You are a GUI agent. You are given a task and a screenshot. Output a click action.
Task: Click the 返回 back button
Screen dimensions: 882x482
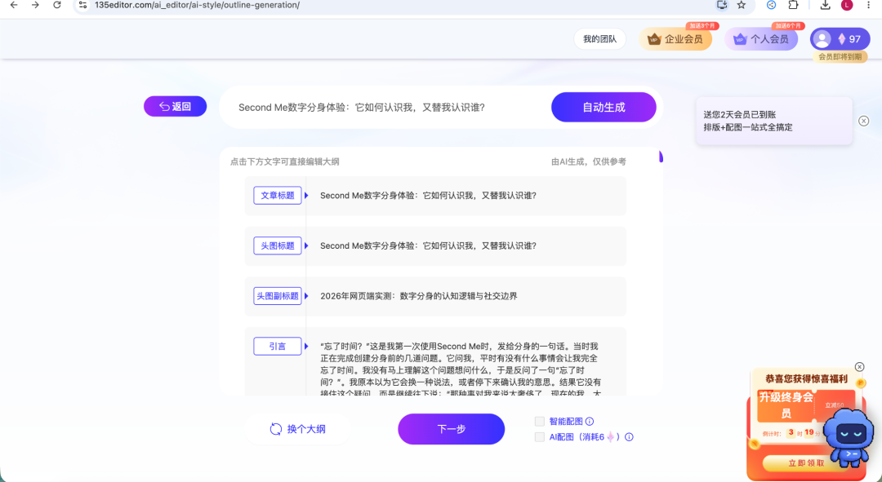pos(175,106)
